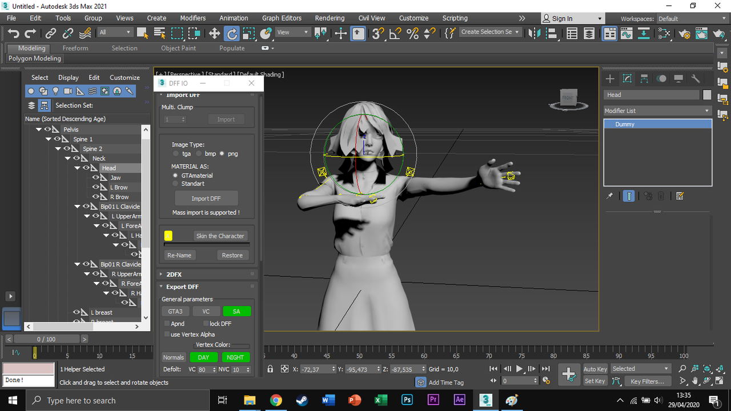Click the Redo arrow in the main toolbar
731x411 pixels.
30,34
